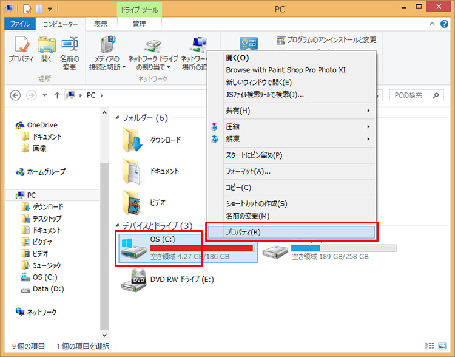Click the Properties (プロパティ) ribbon icon
This screenshot has width=455, height=357.
pyautogui.click(x=21, y=49)
